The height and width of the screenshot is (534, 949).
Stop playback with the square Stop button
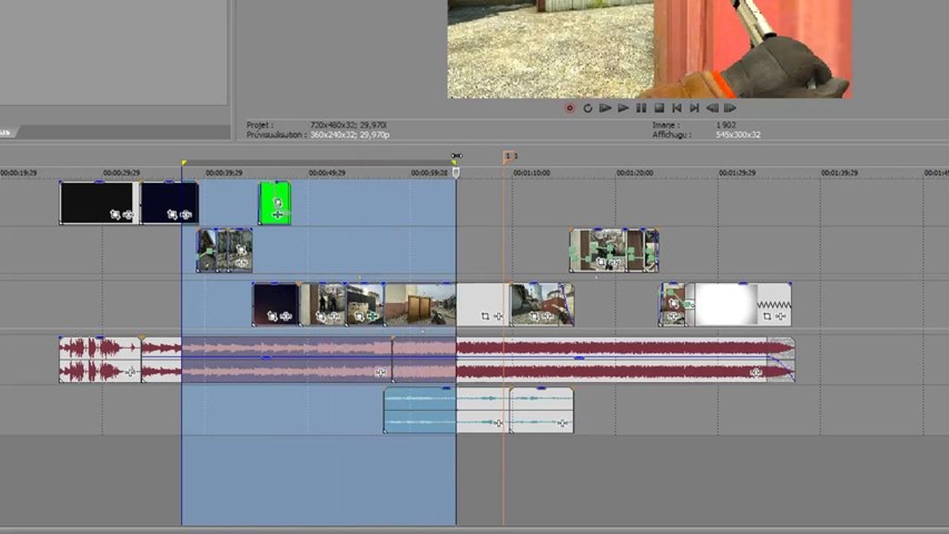pyautogui.click(x=659, y=108)
